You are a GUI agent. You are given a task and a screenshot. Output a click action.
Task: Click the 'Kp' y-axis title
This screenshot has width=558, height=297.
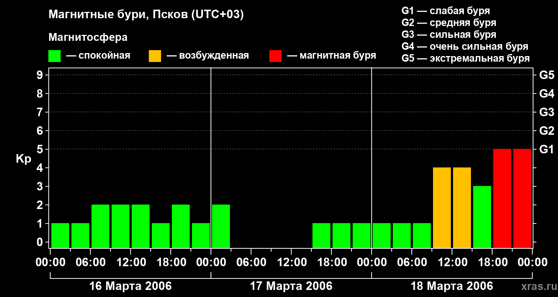pyautogui.click(x=23, y=159)
